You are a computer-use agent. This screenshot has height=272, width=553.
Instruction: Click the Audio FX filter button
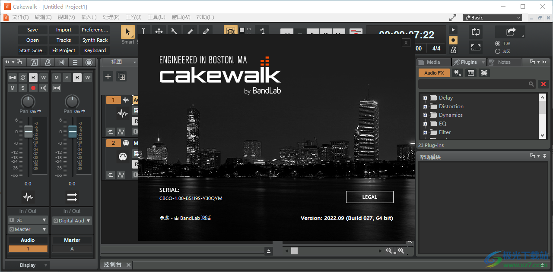[434, 73]
